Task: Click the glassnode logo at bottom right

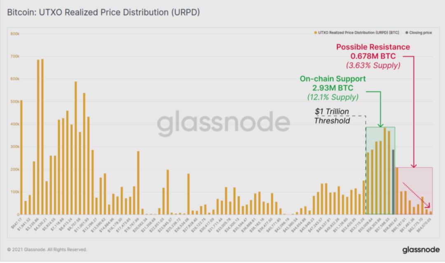Action: (x=421, y=250)
